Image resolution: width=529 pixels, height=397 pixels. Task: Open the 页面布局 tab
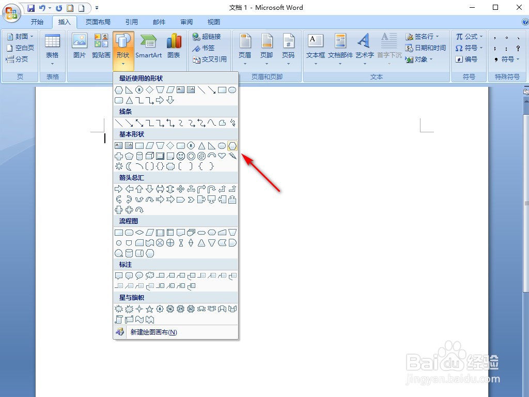pyautogui.click(x=98, y=22)
